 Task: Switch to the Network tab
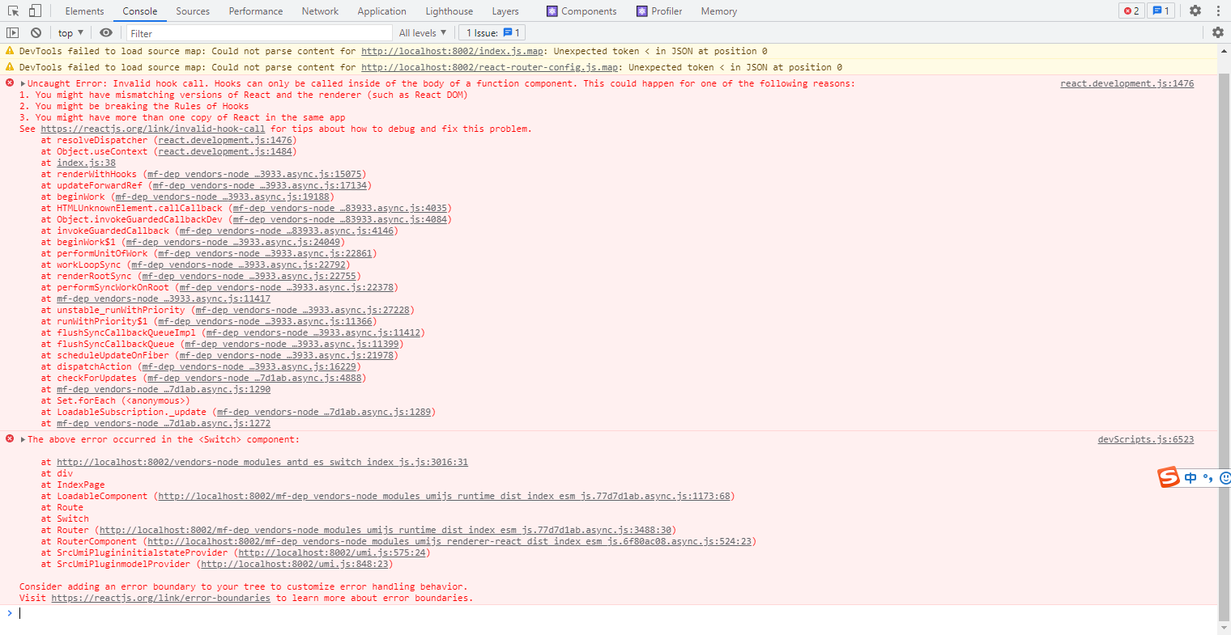pyautogui.click(x=319, y=11)
